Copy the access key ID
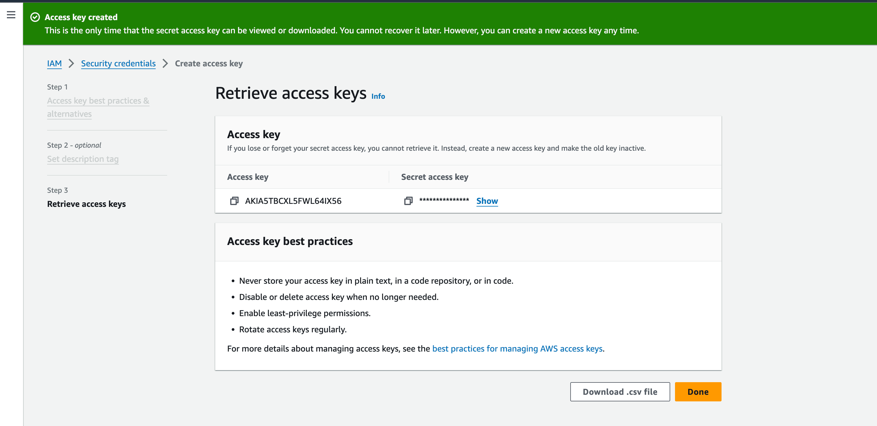 [234, 201]
